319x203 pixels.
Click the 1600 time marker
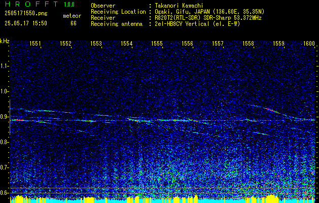pos(309,43)
